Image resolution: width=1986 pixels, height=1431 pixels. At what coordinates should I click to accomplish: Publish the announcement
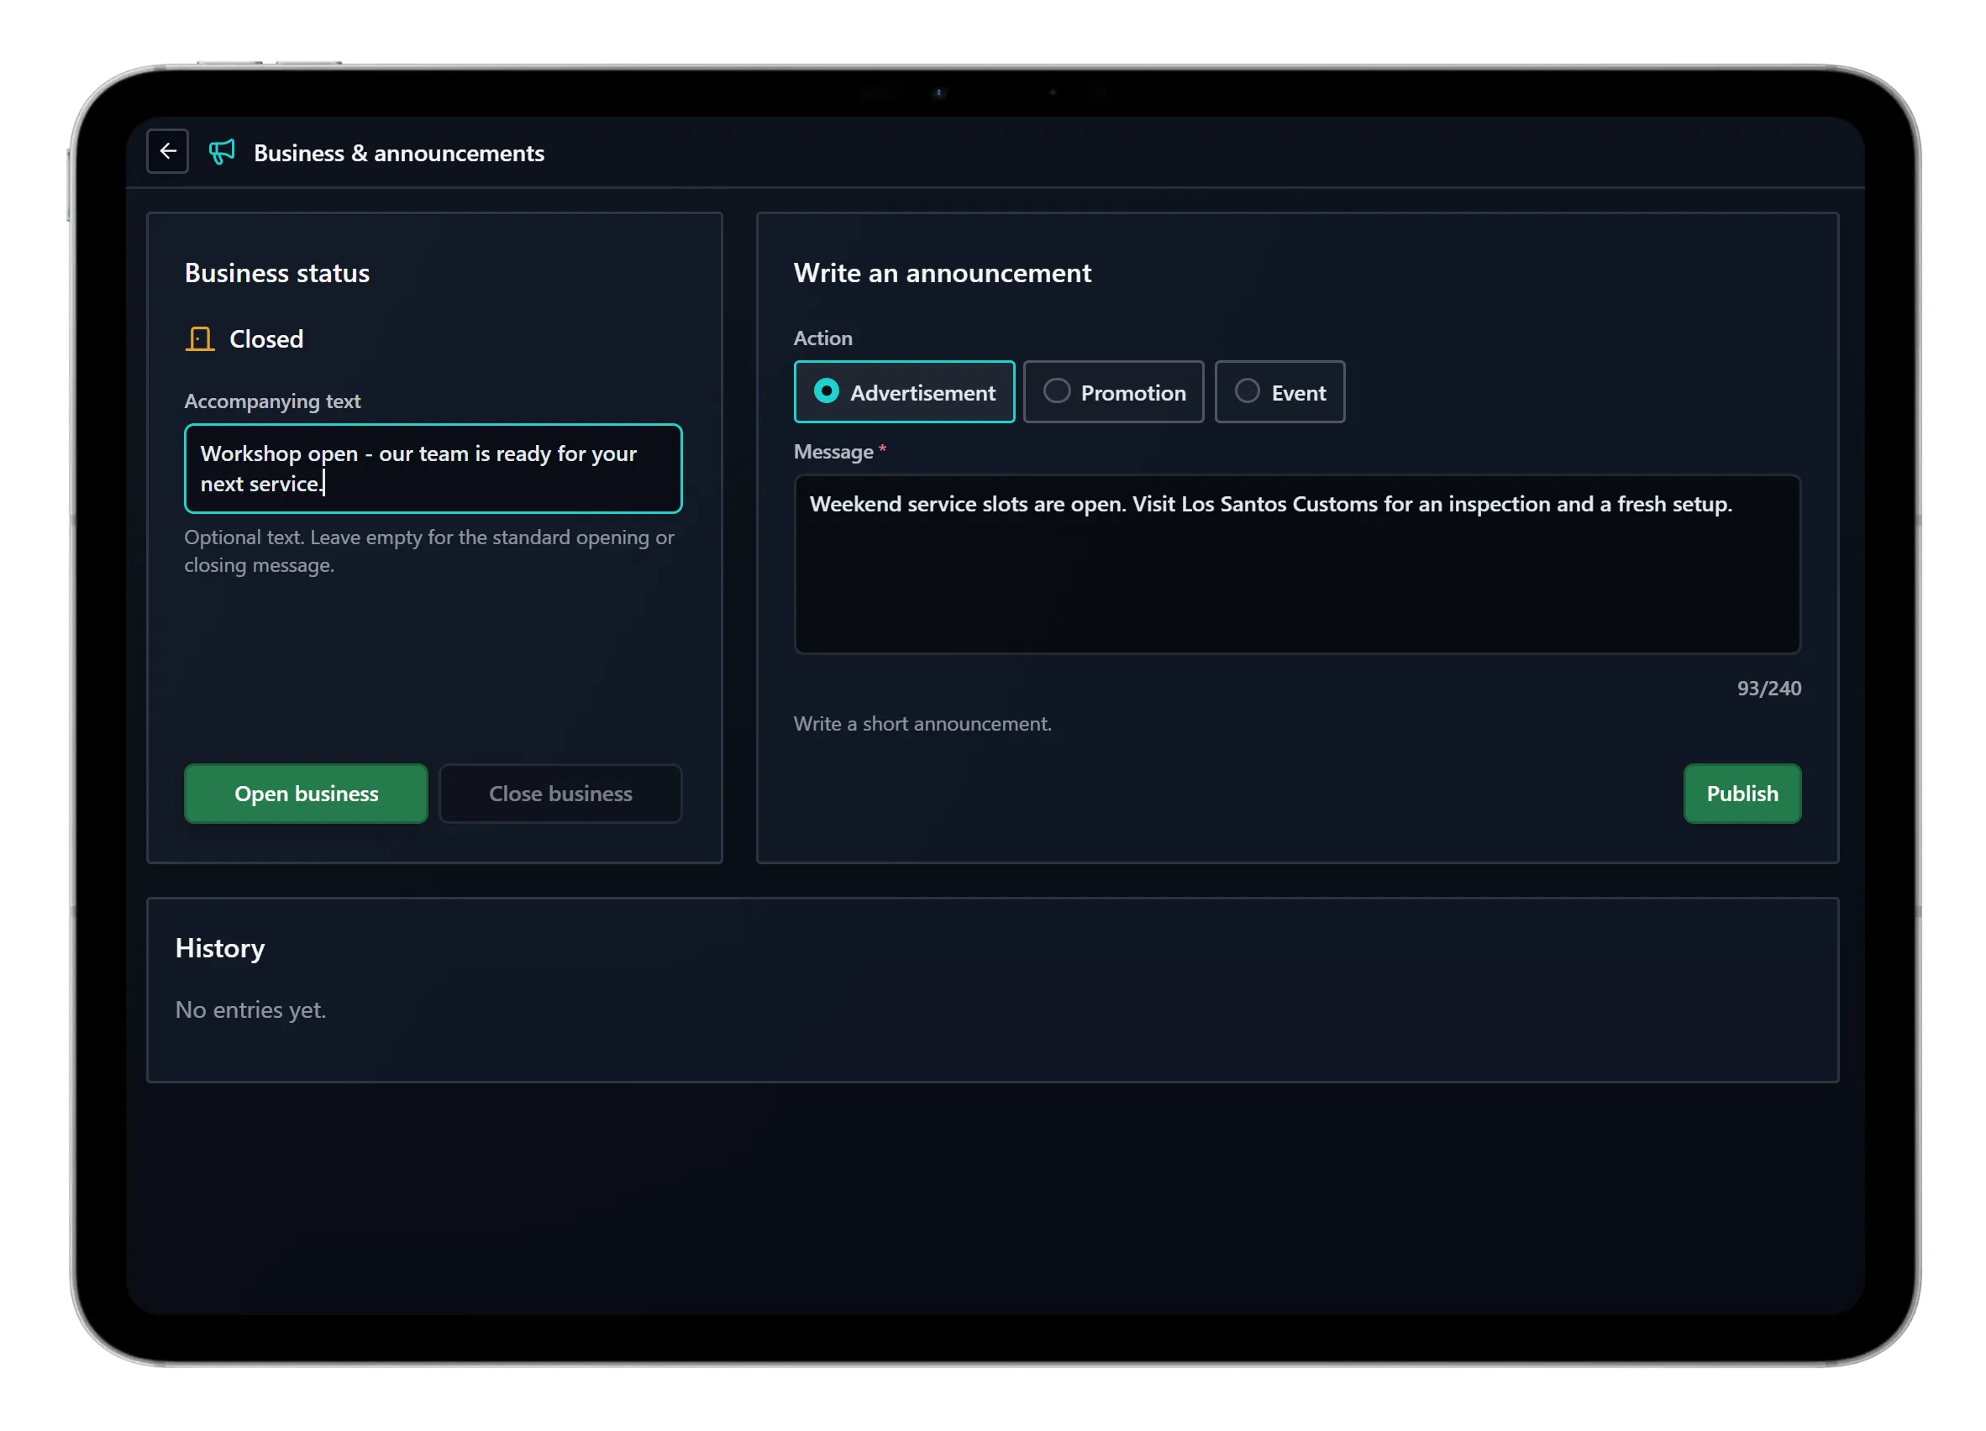point(1742,794)
